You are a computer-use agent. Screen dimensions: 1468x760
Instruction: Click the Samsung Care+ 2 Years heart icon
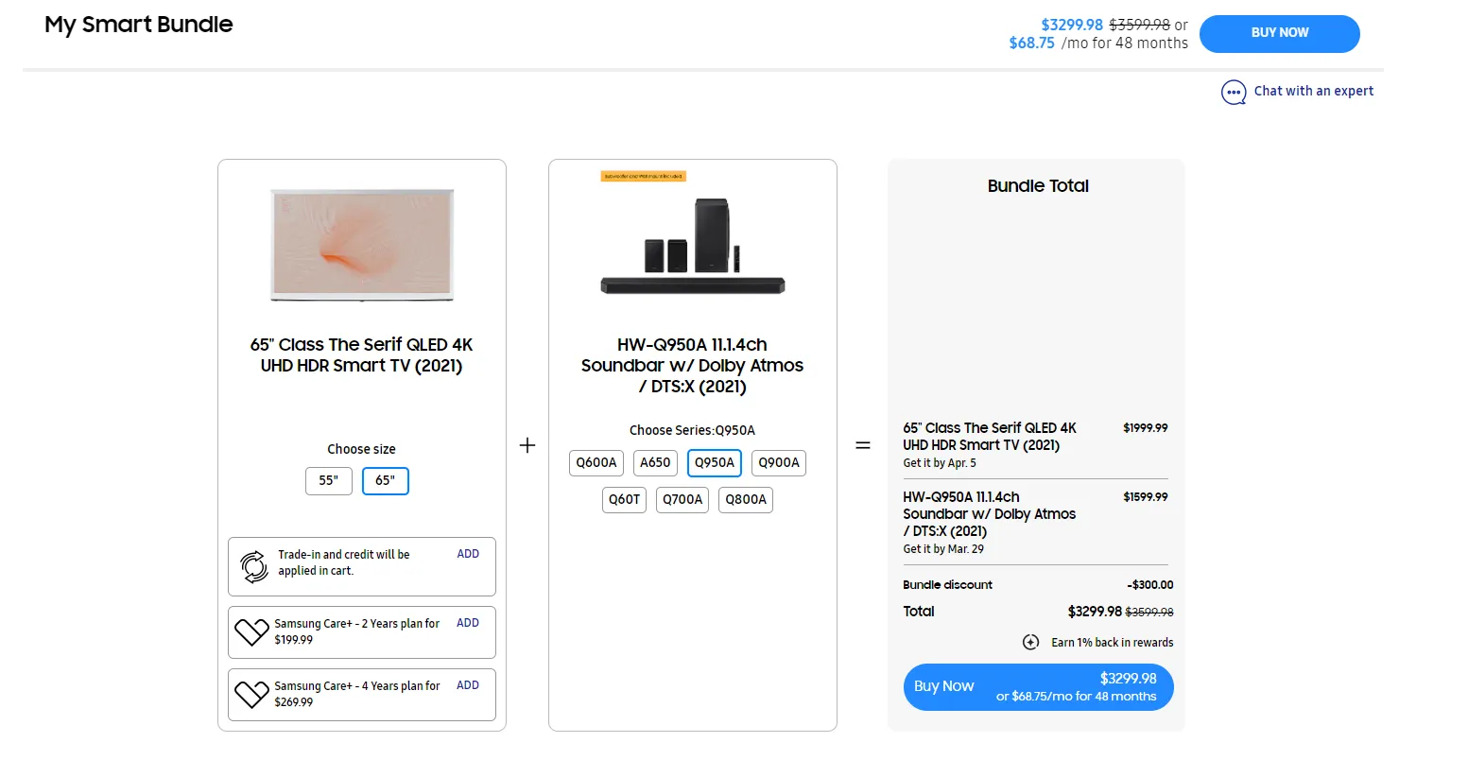pyautogui.click(x=251, y=632)
